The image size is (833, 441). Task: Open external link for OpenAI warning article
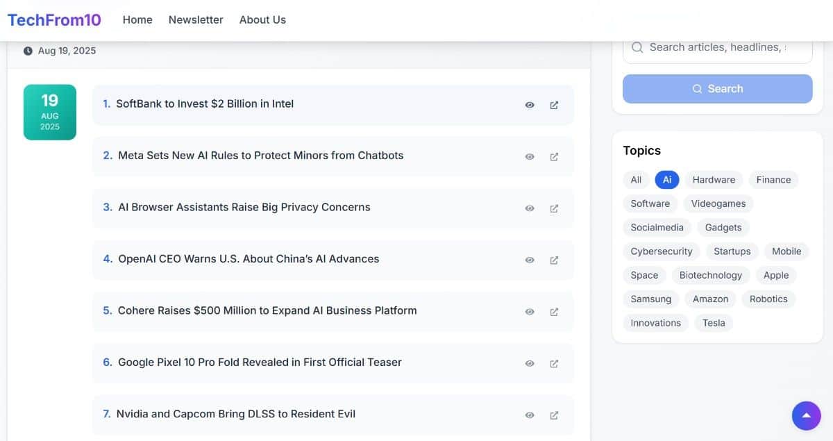pos(554,260)
